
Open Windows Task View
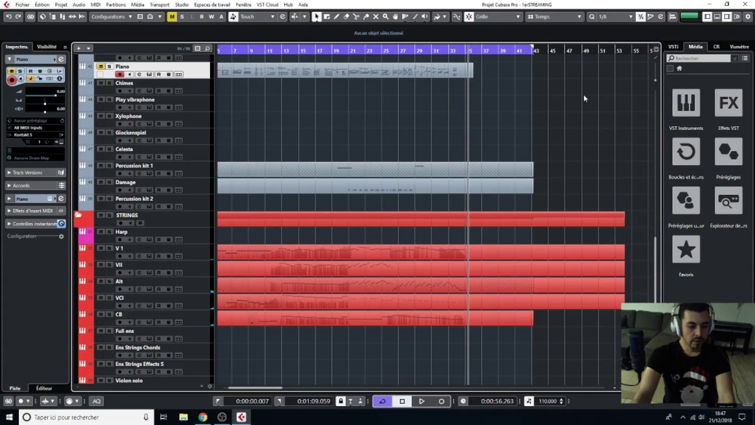tap(163, 417)
